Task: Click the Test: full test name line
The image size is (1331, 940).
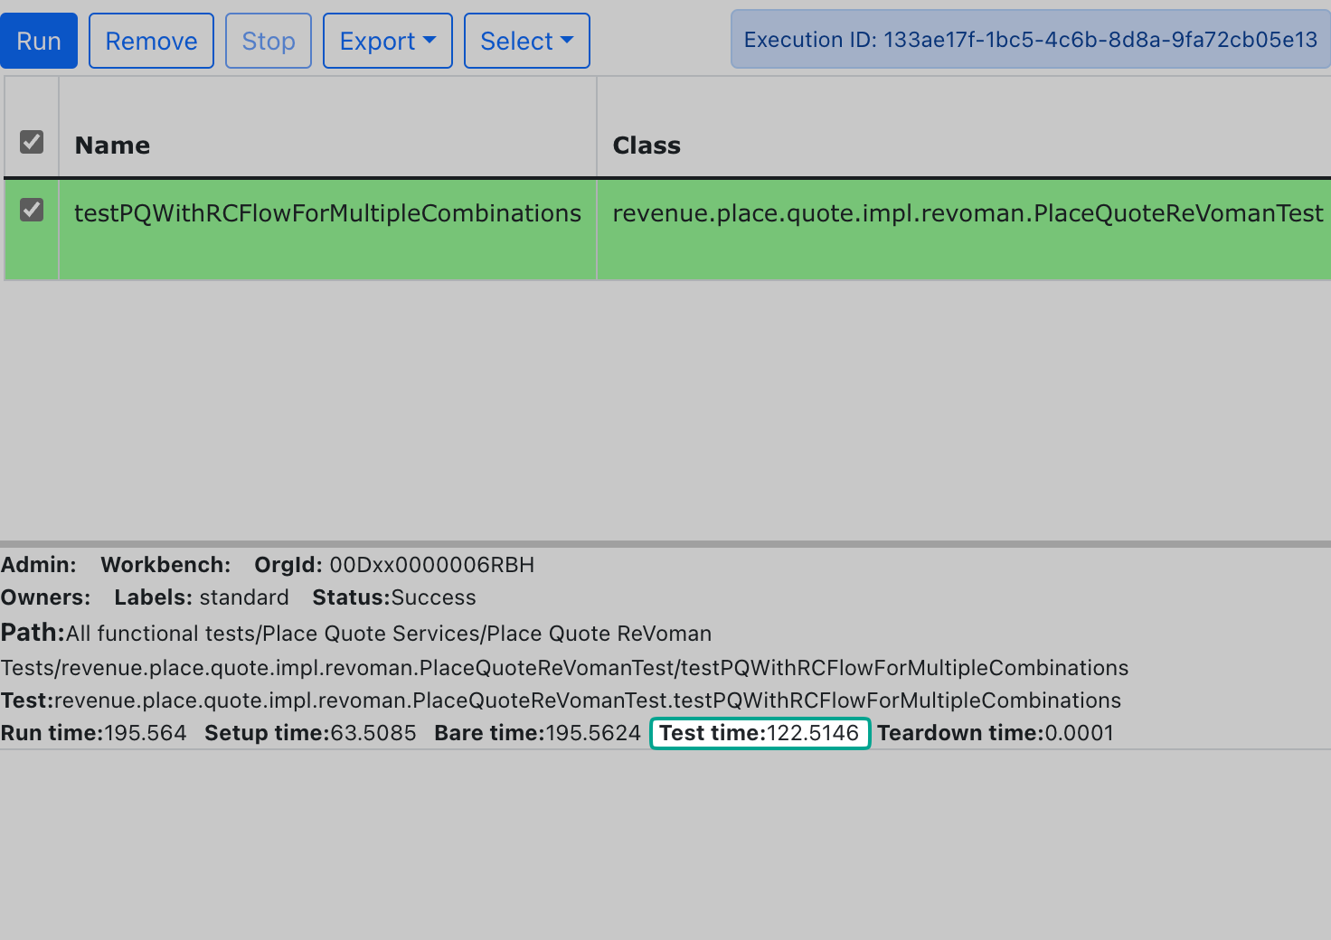Action: pyautogui.click(x=561, y=700)
